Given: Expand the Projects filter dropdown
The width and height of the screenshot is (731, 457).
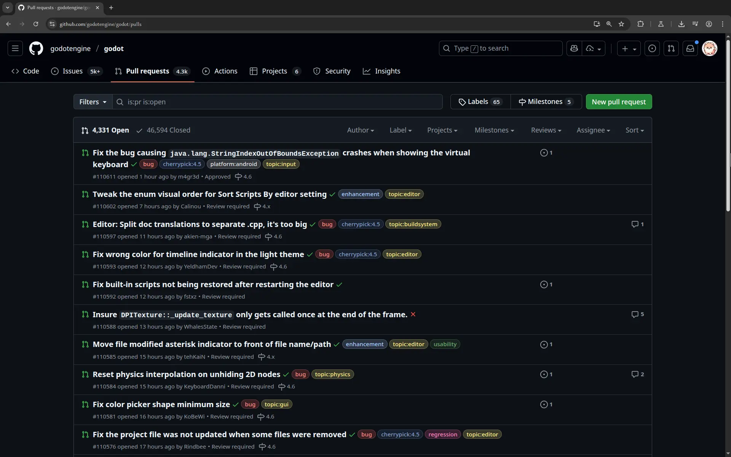Looking at the screenshot, I should 442,130.
